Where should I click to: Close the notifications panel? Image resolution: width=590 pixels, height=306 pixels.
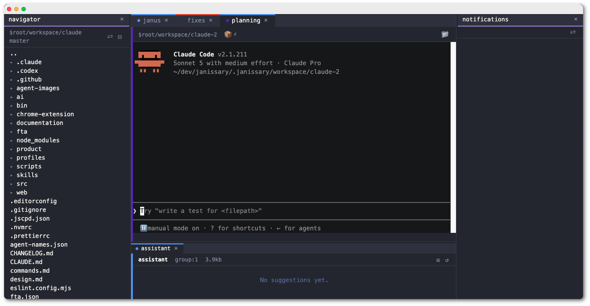pos(575,19)
